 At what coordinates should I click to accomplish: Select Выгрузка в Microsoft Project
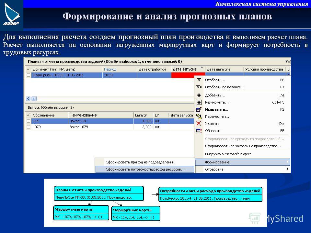pyautogui.click(x=243, y=154)
